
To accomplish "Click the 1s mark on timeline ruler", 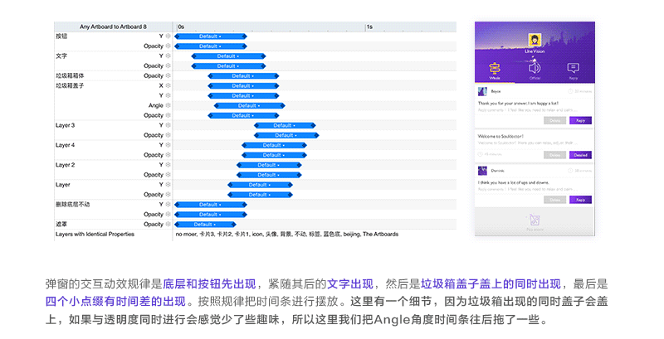I will coord(369,27).
